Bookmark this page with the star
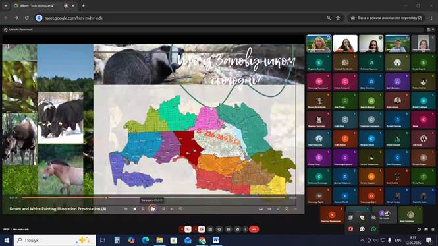 coord(338,18)
